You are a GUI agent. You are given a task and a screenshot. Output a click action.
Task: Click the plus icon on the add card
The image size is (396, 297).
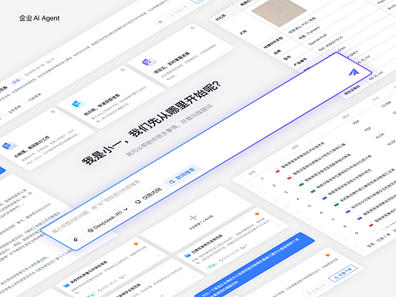point(193,218)
